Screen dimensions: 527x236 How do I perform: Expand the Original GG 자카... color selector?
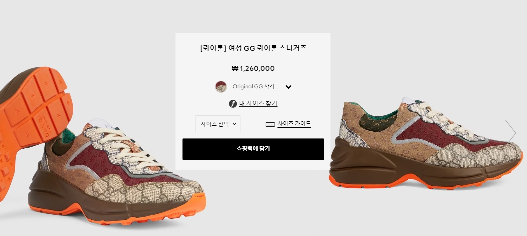pos(253,87)
